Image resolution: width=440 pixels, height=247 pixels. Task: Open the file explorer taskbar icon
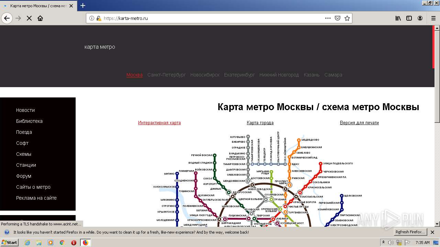(39, 243)
